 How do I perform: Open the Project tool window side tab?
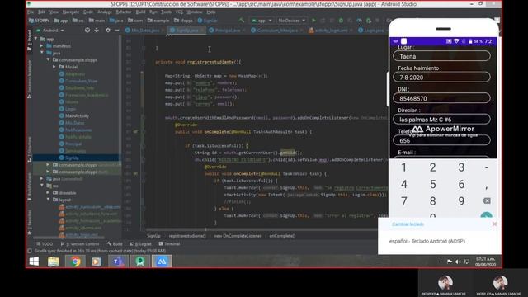click(x=30, y=40)
